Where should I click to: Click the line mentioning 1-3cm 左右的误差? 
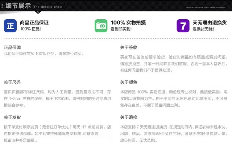(57, 98)
